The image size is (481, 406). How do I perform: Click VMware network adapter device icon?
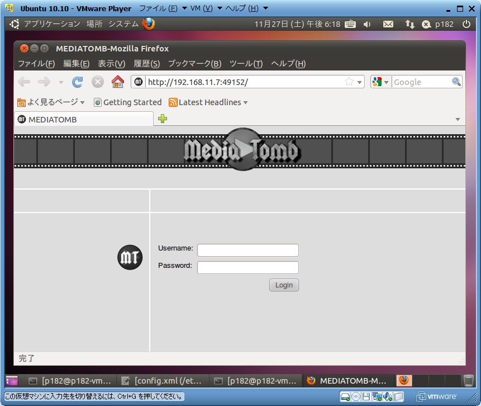[x=377, y=396]
